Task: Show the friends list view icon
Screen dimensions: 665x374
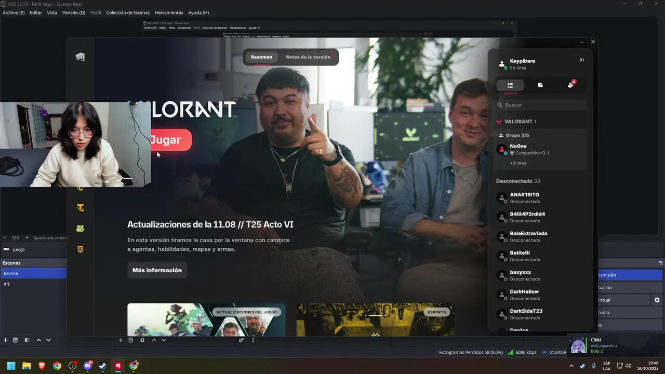Action: (x=510, y=85)
